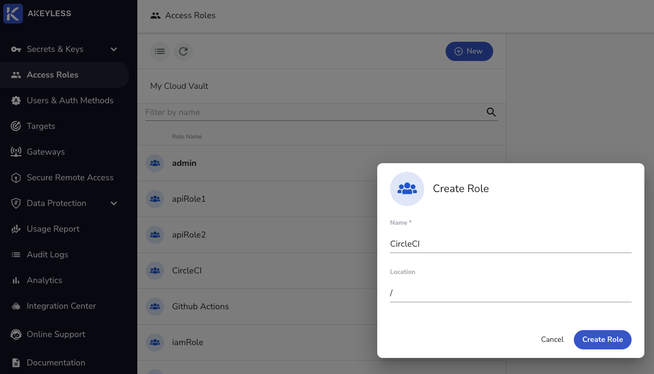Click the Location input field
The height and width of the screenshot is (374, 654).
511,293
